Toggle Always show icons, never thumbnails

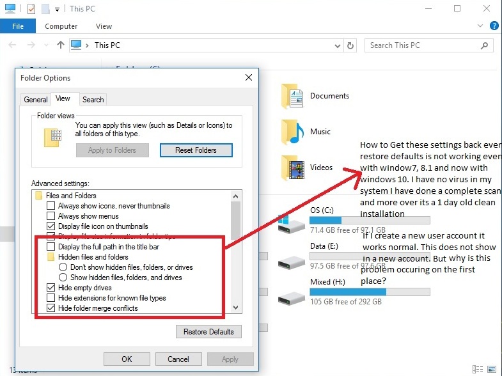point(51,206)
